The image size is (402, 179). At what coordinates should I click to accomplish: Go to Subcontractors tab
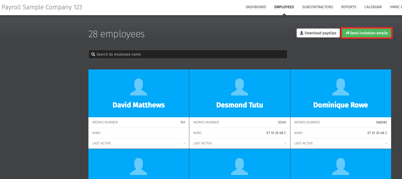[x=318, y=7]
